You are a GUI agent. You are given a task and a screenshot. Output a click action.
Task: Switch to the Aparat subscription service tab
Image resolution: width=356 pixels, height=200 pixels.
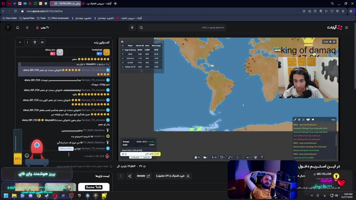click(97, 4)
